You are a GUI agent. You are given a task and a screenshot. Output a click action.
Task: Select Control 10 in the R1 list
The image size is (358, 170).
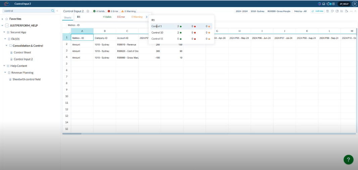[157, 32]
